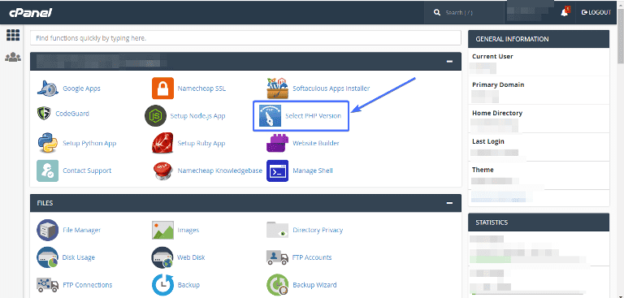Click the Setup Python App link

89,143
